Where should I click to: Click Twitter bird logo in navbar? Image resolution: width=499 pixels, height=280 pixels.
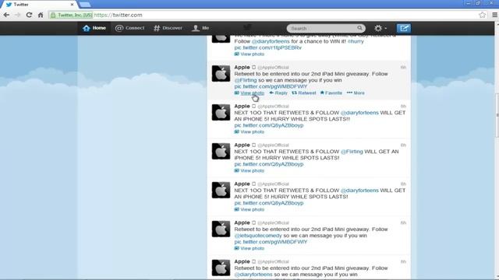(247, 28)
